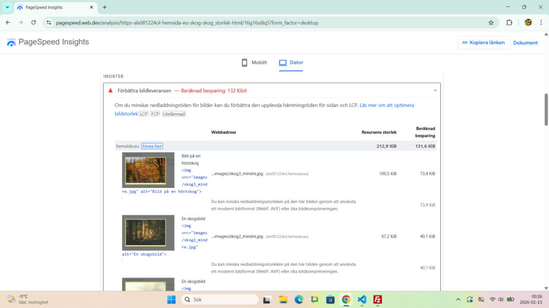The height and width of the screenshot is (308, 549).
Task: Click the site information icon in address bar
Action: coord(49,22)
